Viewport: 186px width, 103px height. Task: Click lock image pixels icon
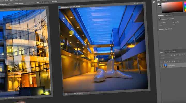(x=167, y=62)
